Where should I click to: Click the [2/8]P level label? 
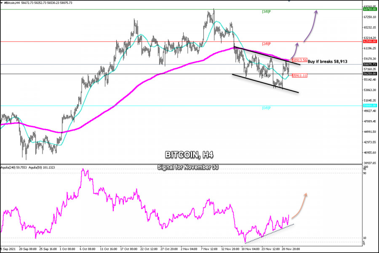click(267, 44)
